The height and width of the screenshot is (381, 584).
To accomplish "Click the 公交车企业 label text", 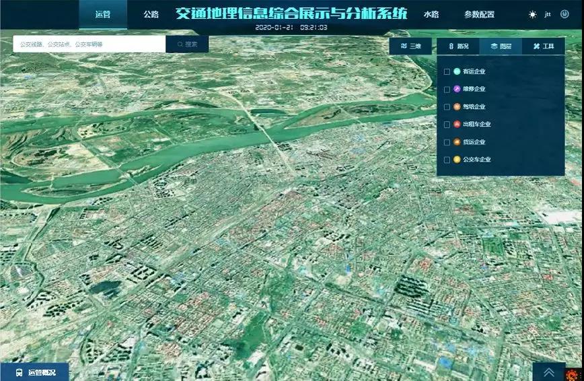I will point(477,160).
